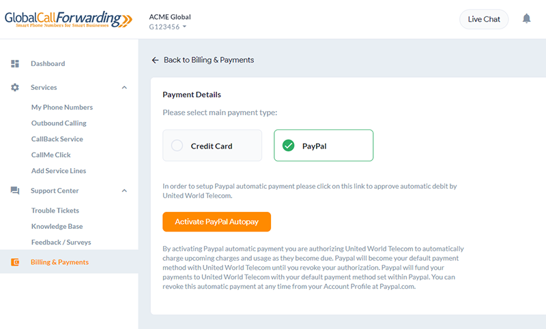The width and height of the screenshot is (546, 329).
Task: Click the notification bell icon
Action: pyautogui.click(x=526, y=18)
